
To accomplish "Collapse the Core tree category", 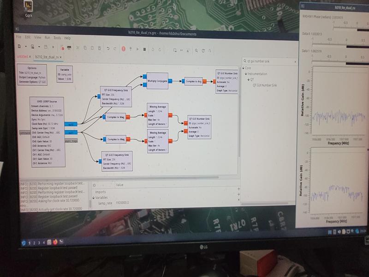I will [x=244, y=68].
